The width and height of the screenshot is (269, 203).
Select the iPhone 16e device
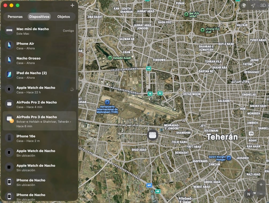pos(39,138)
